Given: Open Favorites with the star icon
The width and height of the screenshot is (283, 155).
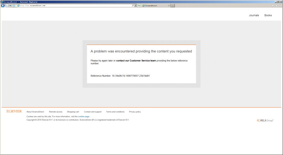Looking at the screenshot, I should [x=276, y=6].
